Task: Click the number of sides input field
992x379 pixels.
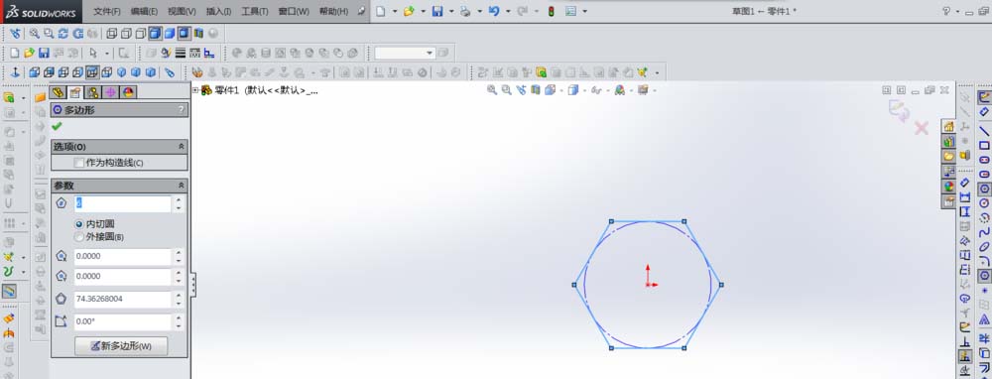Action: tap(123, 203)
